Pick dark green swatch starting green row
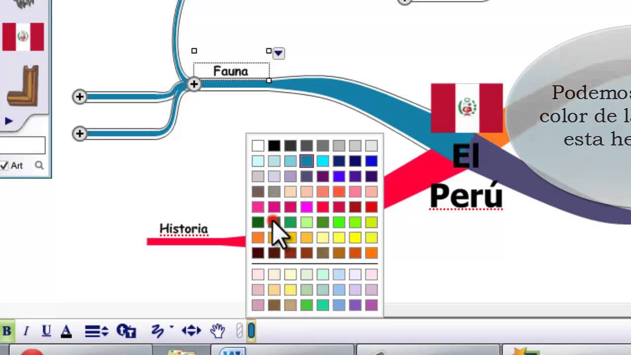Screen dimensions: 631x355 point(258,222)
